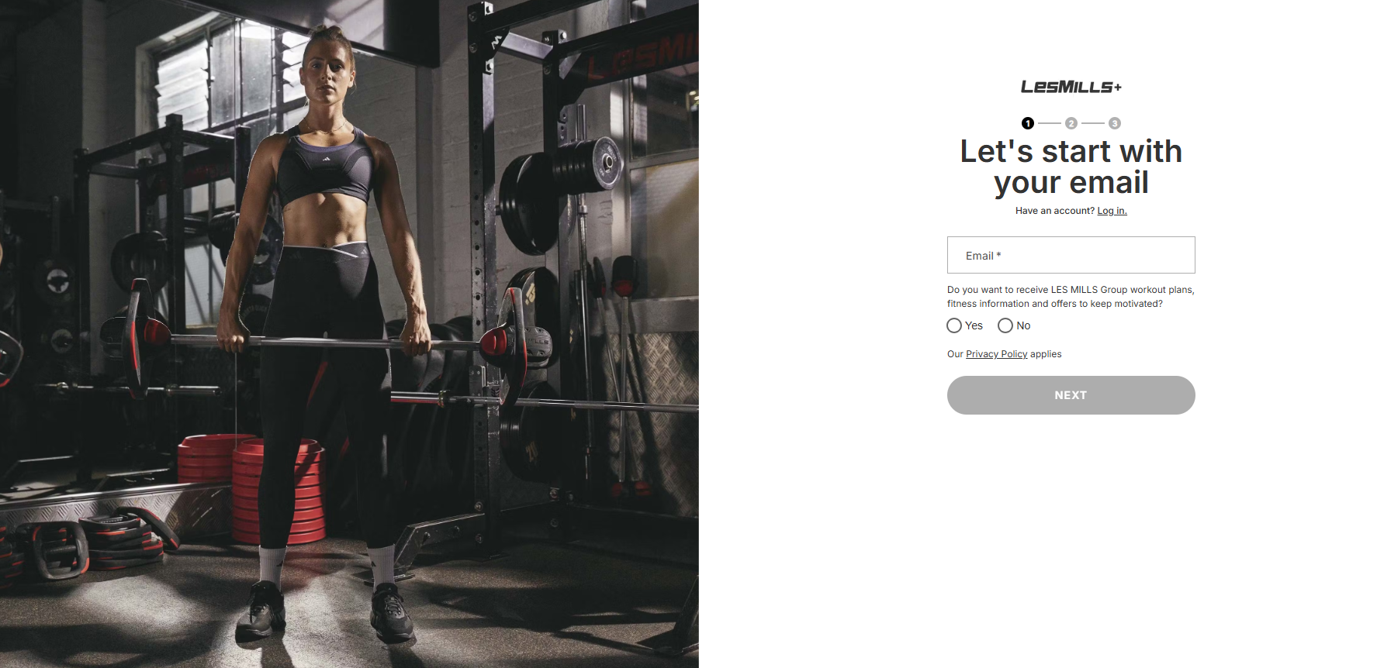This screenshot has height=668, width=1377.
Task: Click the woman lifting barbell photo
Action: click(349, 334)
